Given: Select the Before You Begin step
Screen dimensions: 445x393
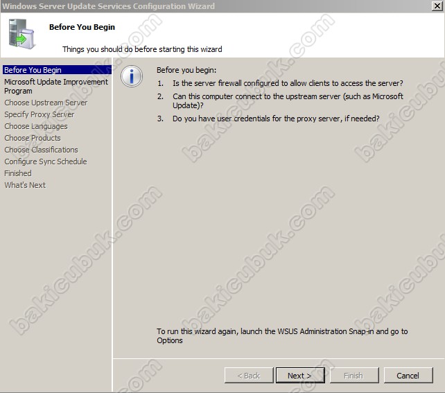Looking at the screenshot, I should coord(57,70).
